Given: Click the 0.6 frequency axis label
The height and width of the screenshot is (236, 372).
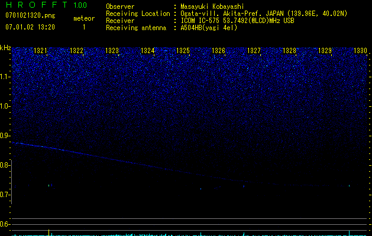Looking at the screenshot, I should 5,224.
